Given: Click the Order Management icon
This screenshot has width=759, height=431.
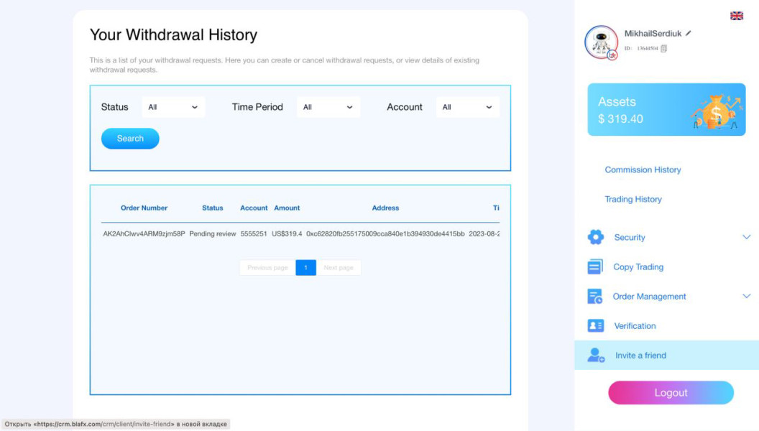Looking at the screenshot, I should point(595,296).
